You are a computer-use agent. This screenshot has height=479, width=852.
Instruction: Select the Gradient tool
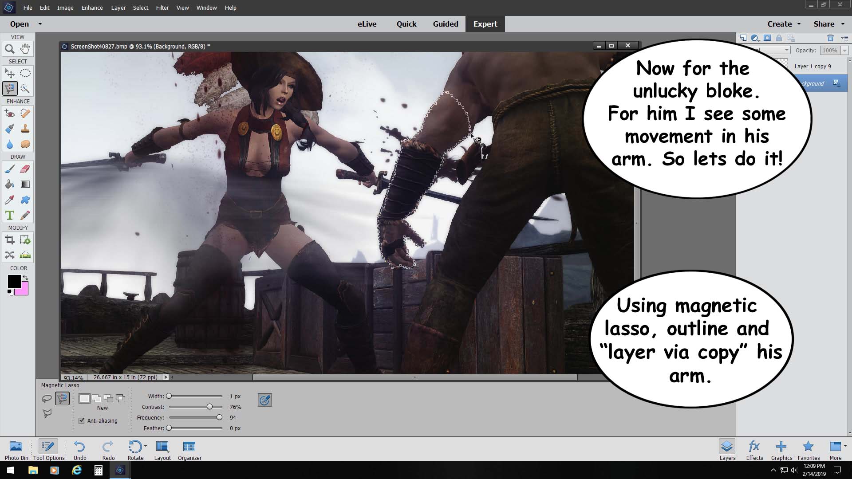[25, 185]
